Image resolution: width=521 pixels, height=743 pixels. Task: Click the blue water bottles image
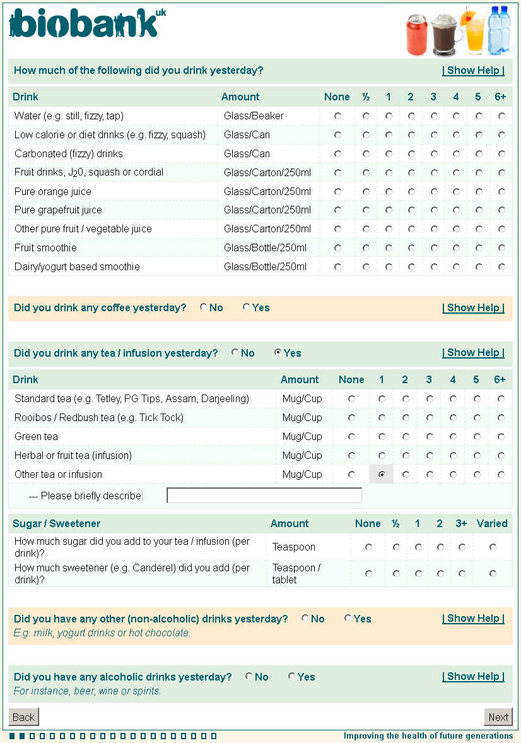(499, 30)
